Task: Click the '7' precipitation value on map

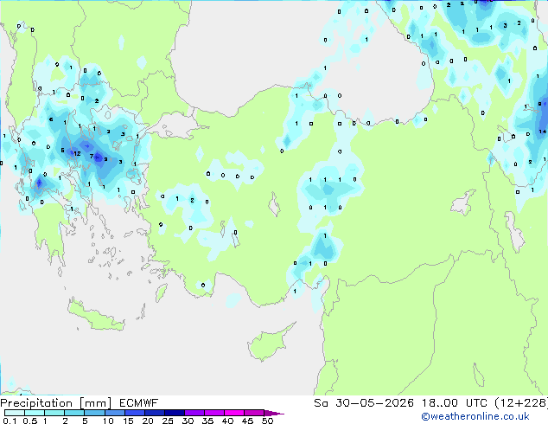Action: [x=92, y=156]
